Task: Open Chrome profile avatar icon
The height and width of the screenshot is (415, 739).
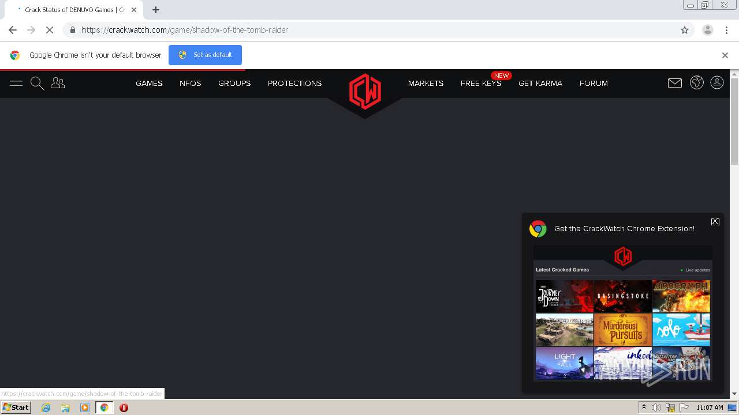Action: (x=707, y=30)
